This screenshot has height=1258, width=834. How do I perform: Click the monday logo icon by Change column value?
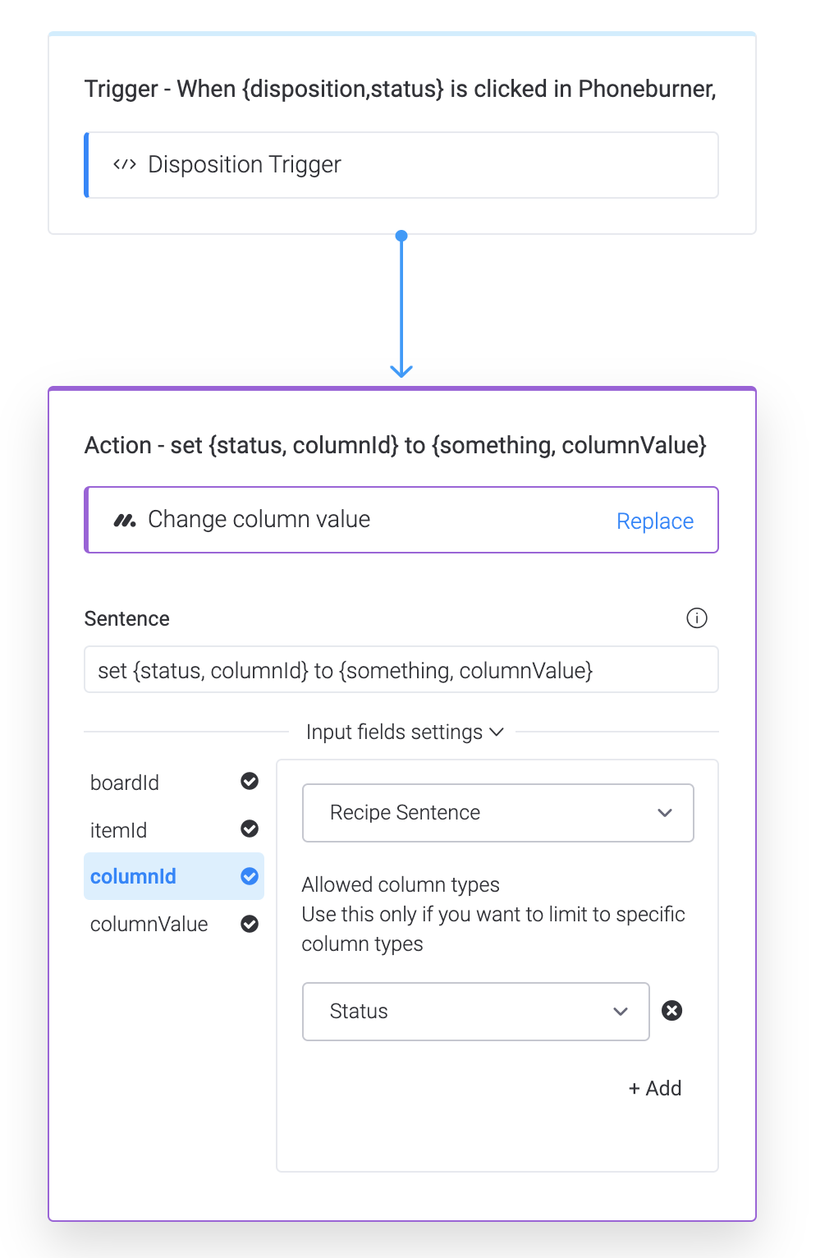click(x=125, y=520)
